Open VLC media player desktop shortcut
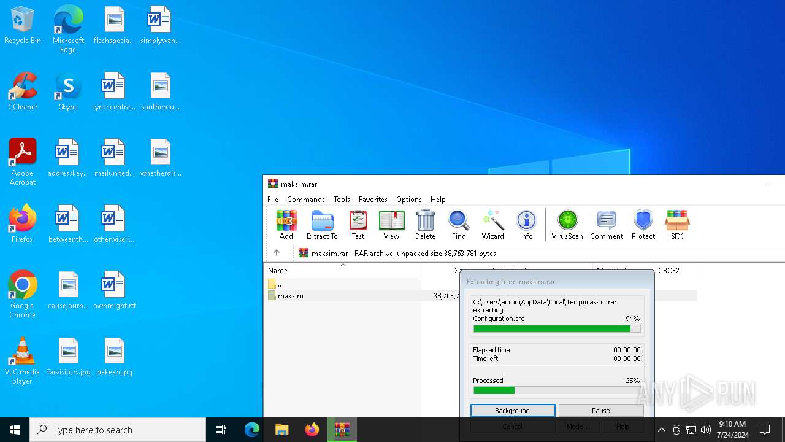 23,361
